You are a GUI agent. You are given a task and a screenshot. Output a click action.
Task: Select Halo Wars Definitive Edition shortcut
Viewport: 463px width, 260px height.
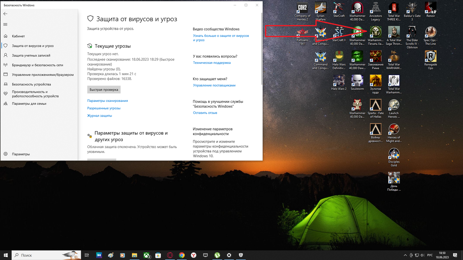coord(339,60)
